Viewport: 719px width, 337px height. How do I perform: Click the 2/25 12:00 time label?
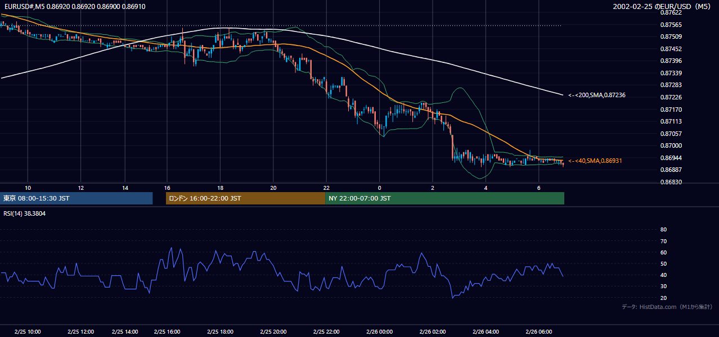click(80, 331)
